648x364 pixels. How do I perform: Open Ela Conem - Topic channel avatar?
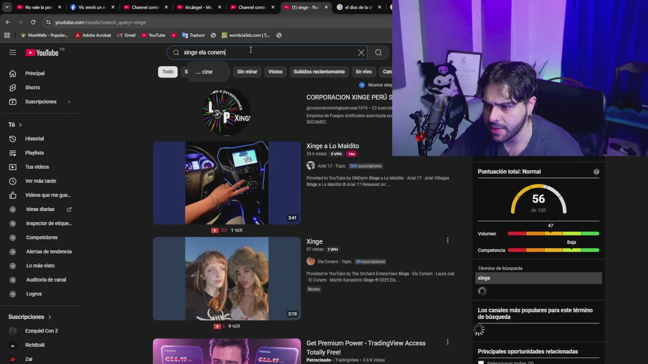(x=311, y=261)
